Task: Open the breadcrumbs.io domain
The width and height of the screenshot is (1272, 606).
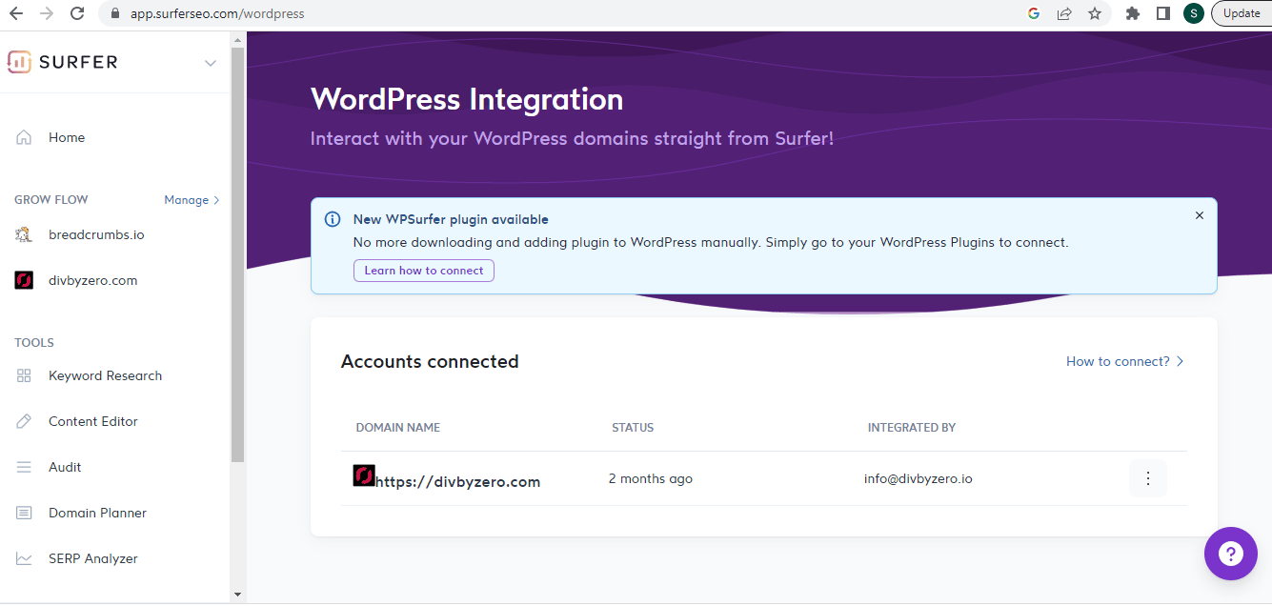Action: click(96, 234)
